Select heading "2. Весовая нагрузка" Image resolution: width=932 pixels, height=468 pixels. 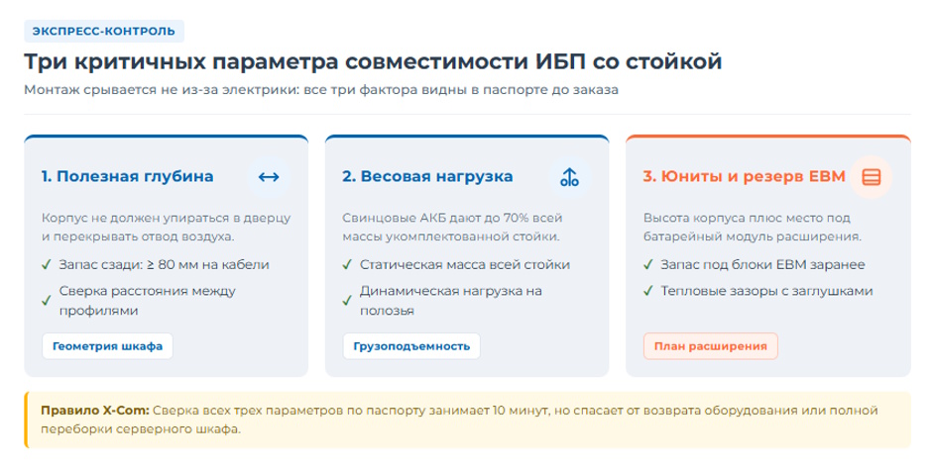tap(427, 176)
